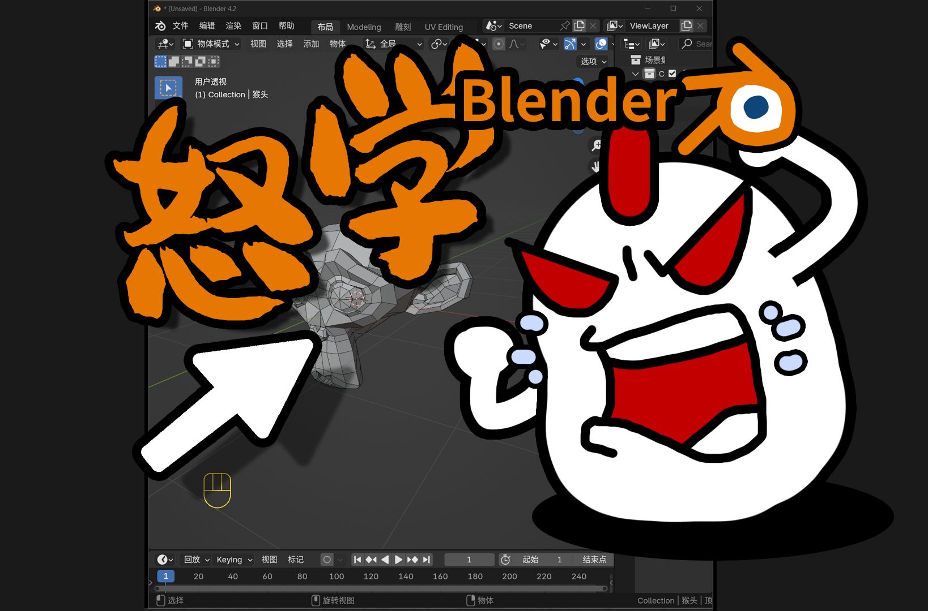Open the 窗口 (Window) menu

coord(260,26)
